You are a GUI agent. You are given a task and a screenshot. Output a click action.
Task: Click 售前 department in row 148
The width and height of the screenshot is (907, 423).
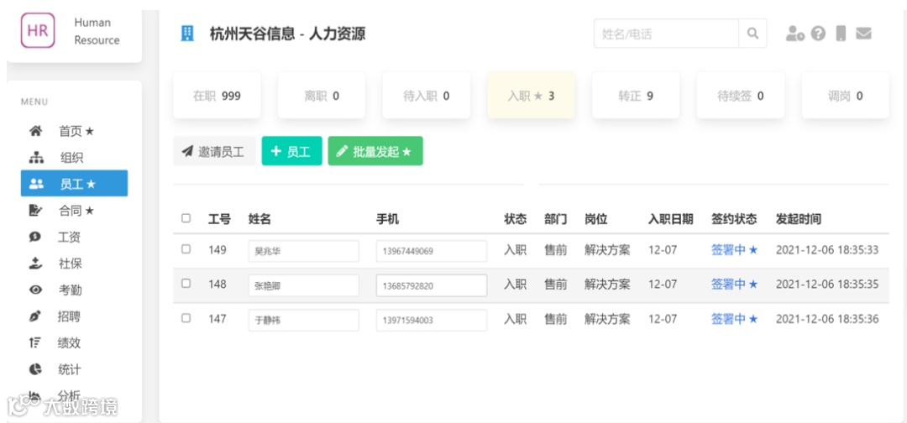point(556,285)
